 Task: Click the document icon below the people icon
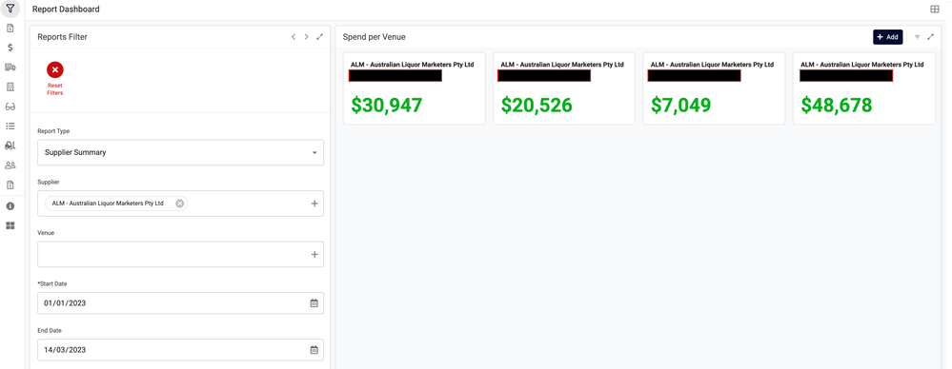10,184
